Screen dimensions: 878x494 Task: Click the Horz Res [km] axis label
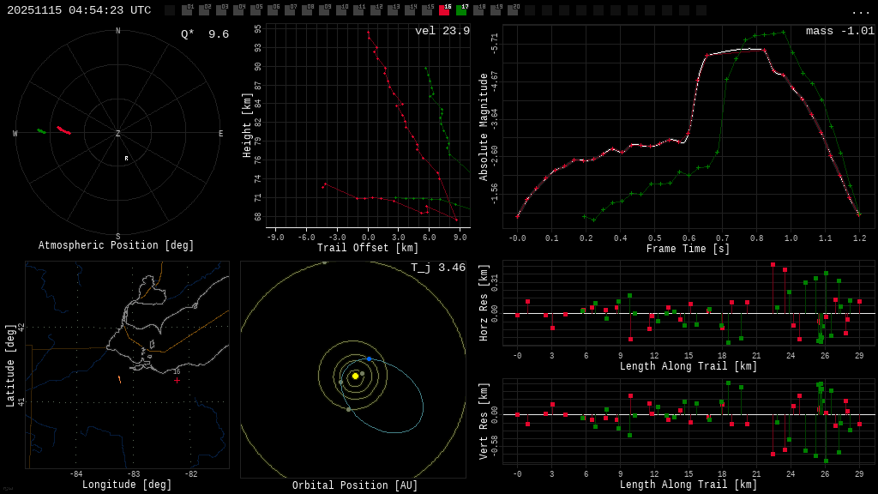(484, 303)
